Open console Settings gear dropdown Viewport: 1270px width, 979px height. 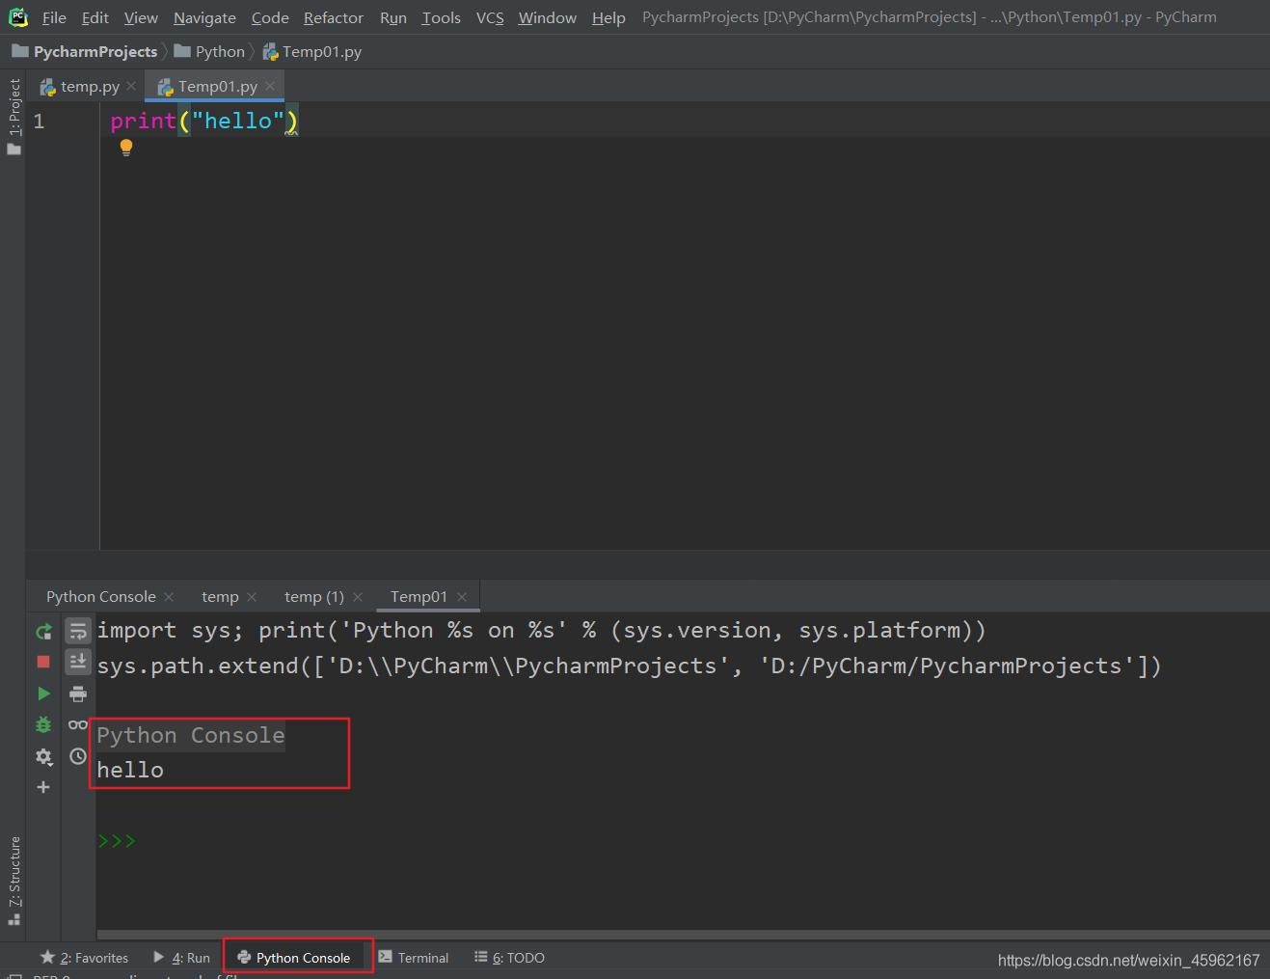click(x=43, y=756)
